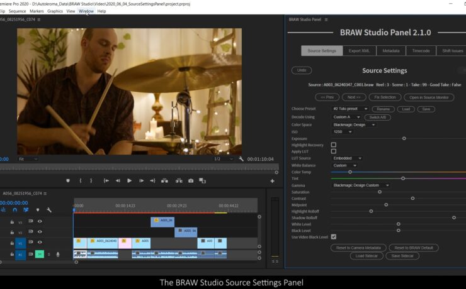The width and height of the screenshot is (466, 289).
Task: Open timeline sequence panel menu icon
Action: point(45,194)
